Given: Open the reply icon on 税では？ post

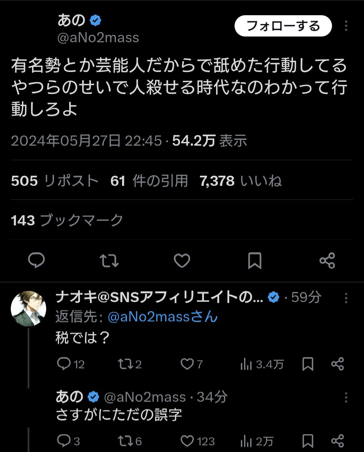Looking at the screenshot, I should 66,364.
